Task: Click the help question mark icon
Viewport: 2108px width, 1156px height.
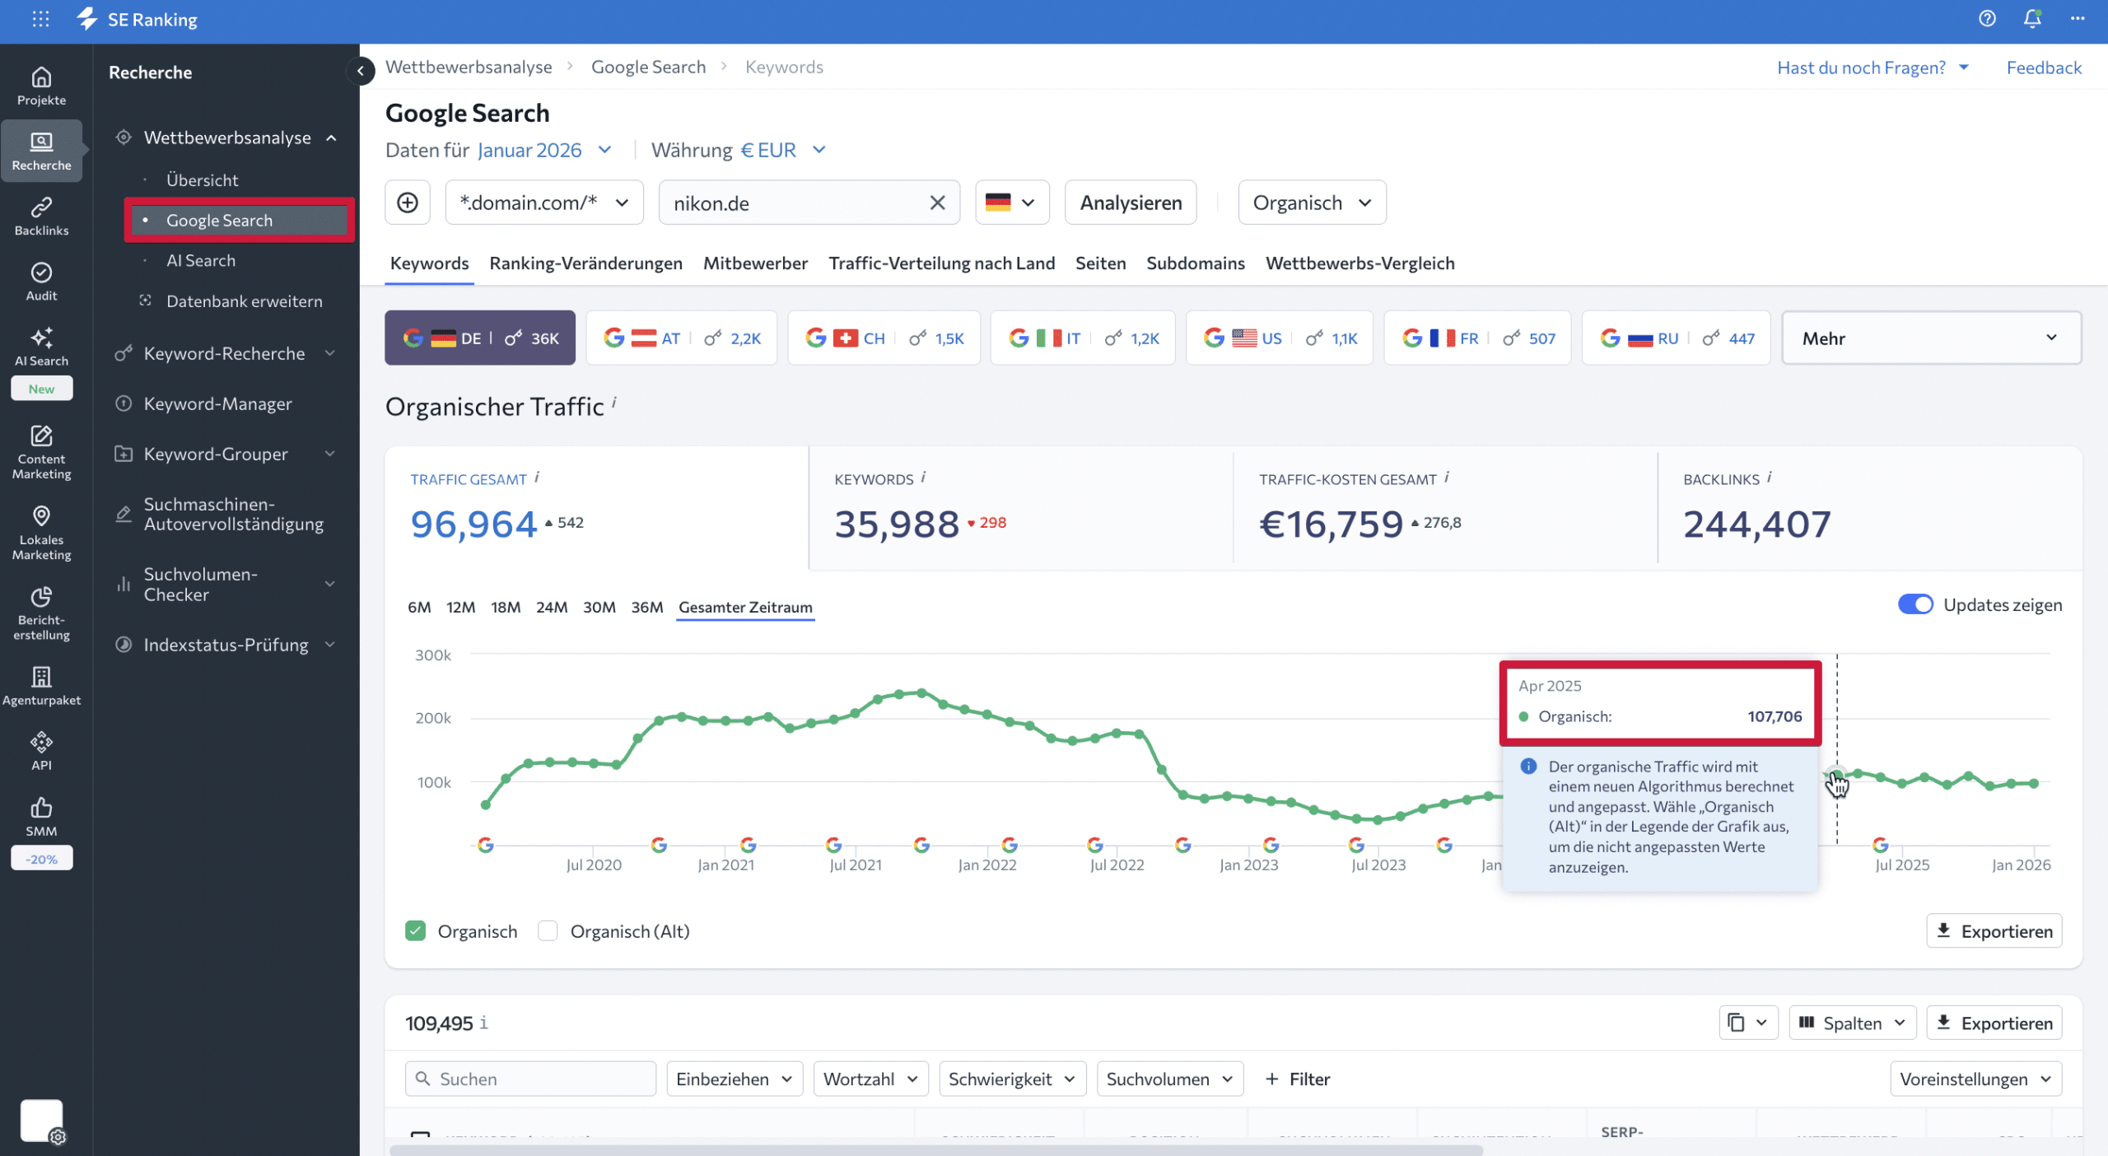Action: click(x=1987, y=19)
